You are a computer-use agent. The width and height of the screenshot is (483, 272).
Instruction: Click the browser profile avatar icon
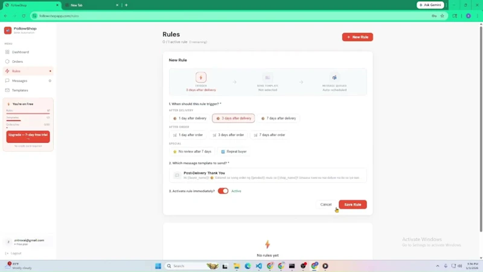point(469,16)
